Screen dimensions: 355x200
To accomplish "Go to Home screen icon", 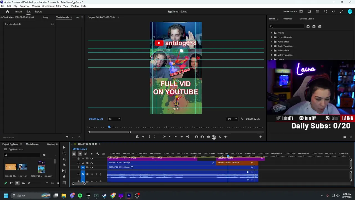I will coord(7,11).
